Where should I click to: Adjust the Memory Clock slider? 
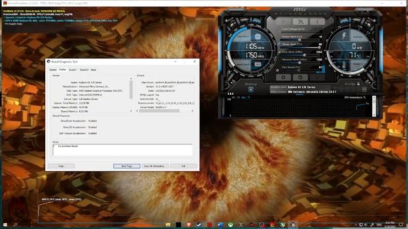point(300,62)
